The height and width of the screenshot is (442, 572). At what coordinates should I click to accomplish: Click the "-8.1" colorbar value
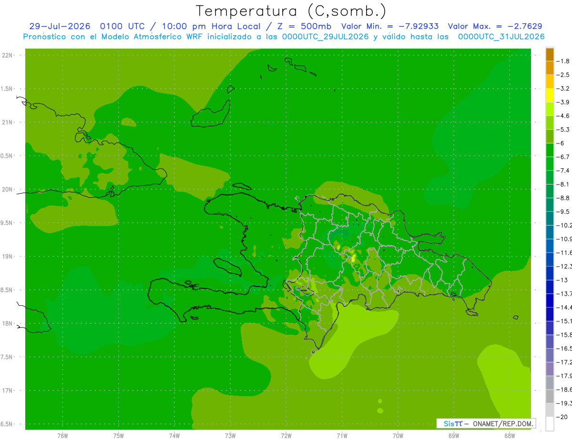click(563, 184)
